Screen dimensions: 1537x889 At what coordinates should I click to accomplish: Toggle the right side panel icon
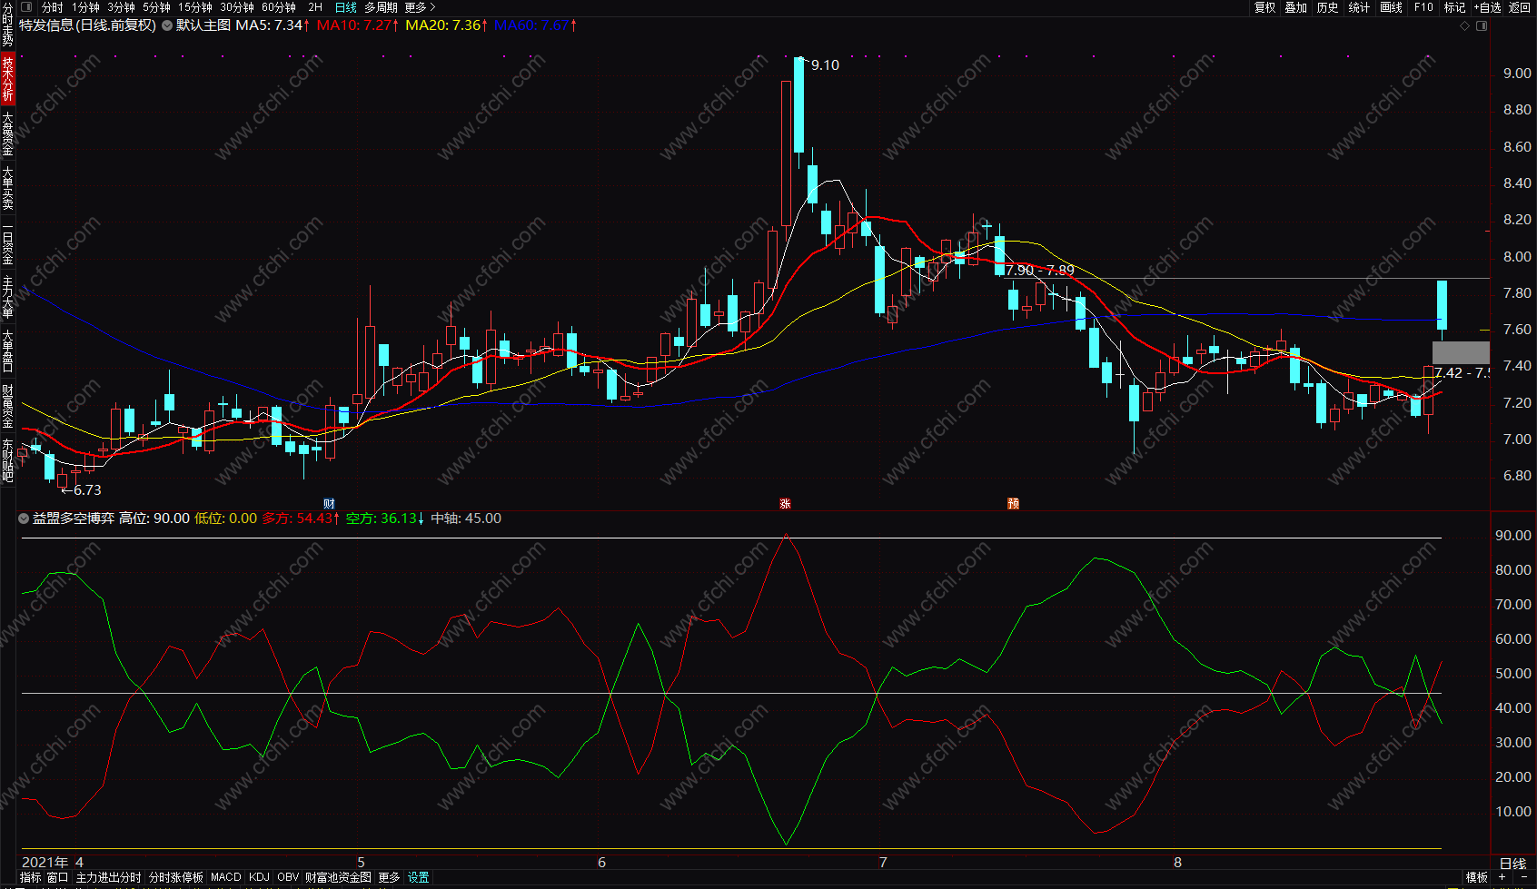pos(1482,25)
